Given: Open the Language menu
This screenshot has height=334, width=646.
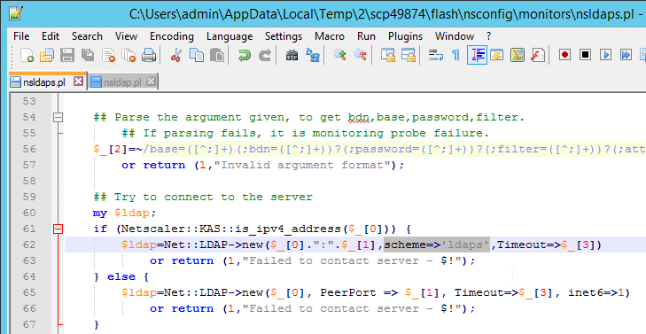Looking at the screenshot, I should pyautogui.click(x=230, y=36).
